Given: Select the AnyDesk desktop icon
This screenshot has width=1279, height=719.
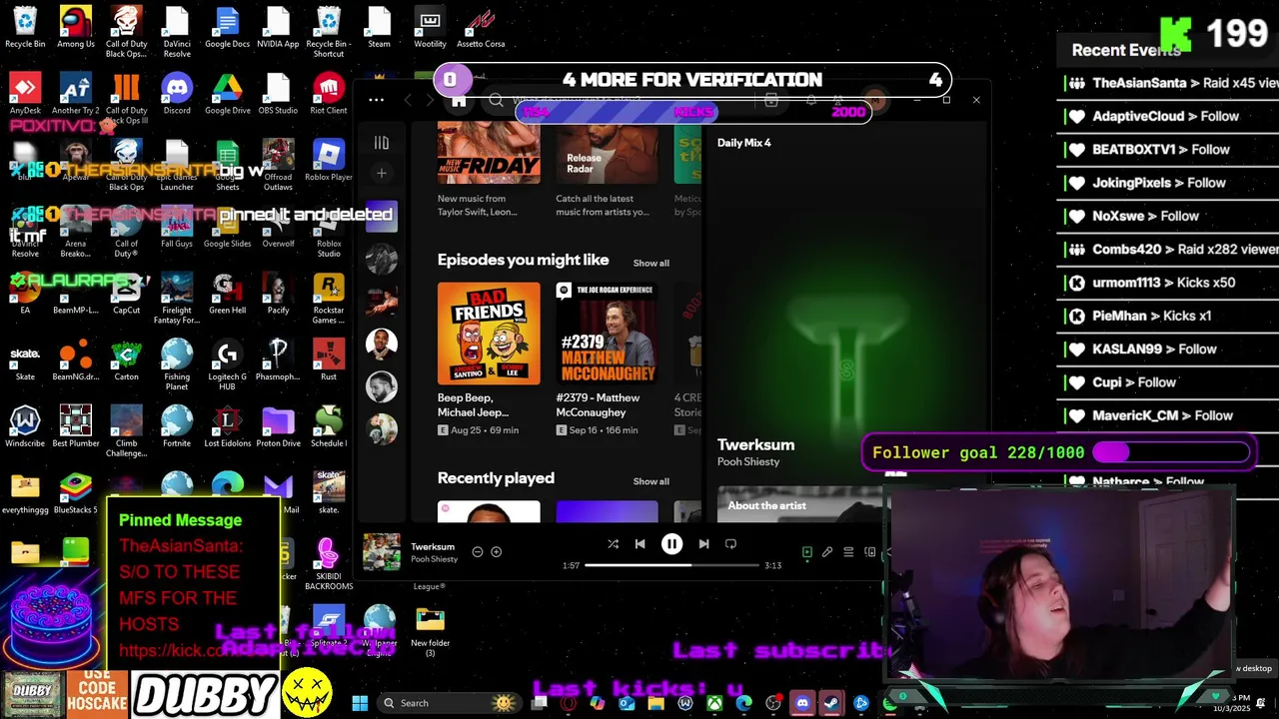Looking at the screenshot, I should pos(25,94).
